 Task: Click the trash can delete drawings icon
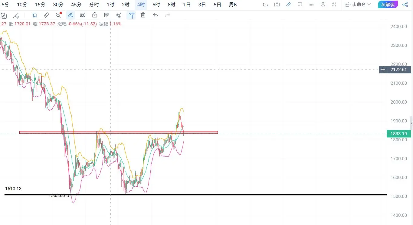[x=143, y=15]
